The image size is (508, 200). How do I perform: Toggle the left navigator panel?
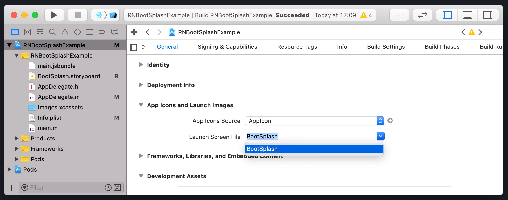tap(447, 15)
